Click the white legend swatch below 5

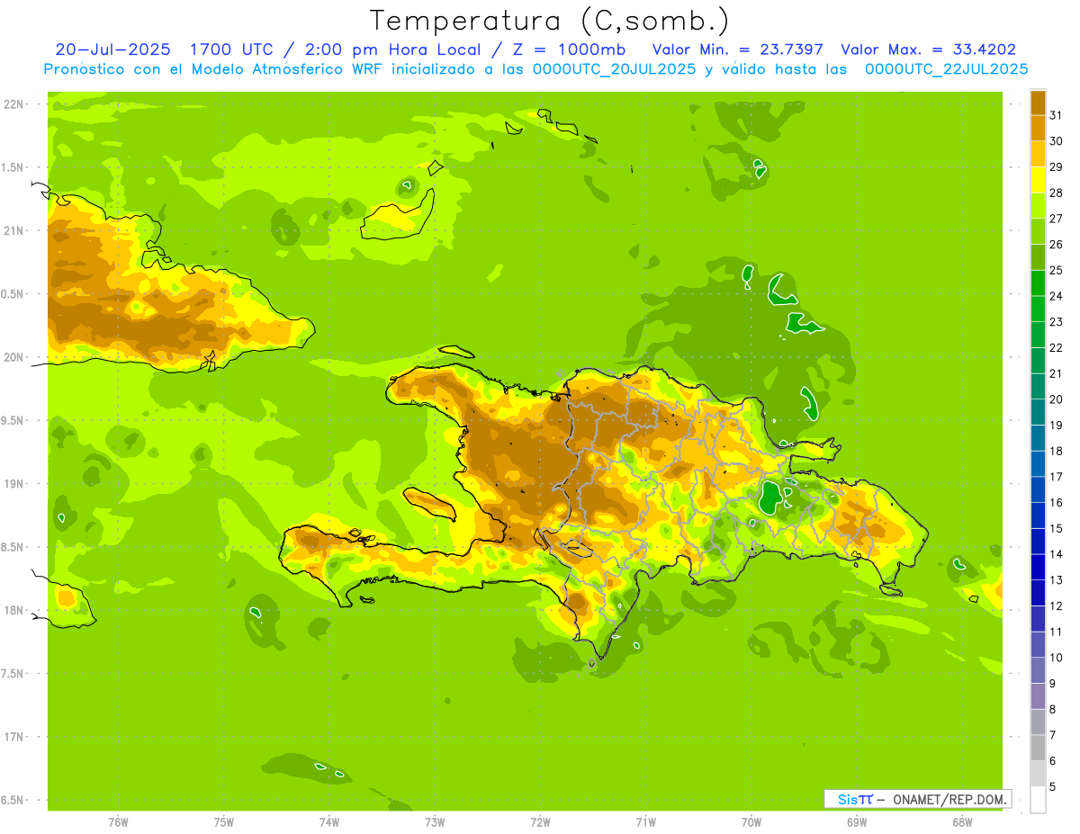[x=1038, y=799]
